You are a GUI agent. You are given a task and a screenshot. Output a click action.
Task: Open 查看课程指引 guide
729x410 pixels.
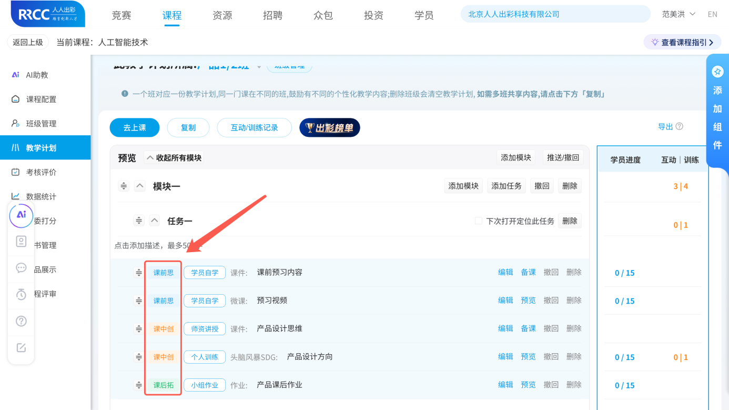pos(682,42)
